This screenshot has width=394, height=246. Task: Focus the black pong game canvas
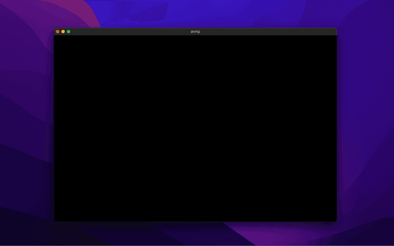click(195, 128)
